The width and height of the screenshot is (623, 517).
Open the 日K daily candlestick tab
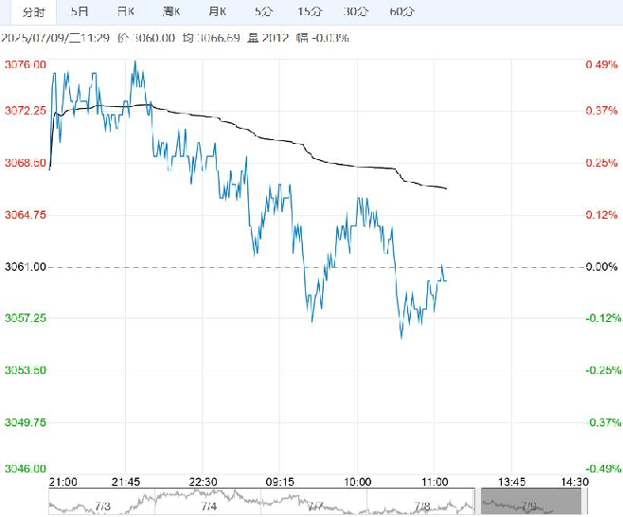point(126,11)
